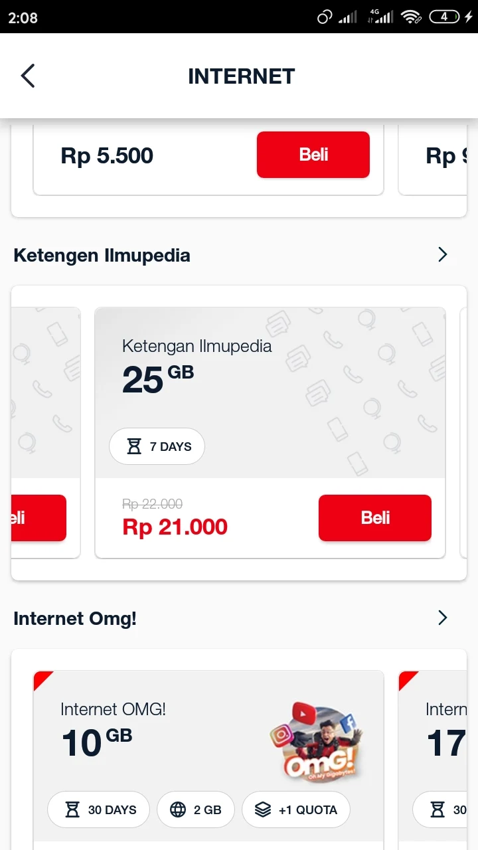Select the Ketengan Ilmupedia 25 GB card
This screenshot has height=850, width=478.
[270, 432]
